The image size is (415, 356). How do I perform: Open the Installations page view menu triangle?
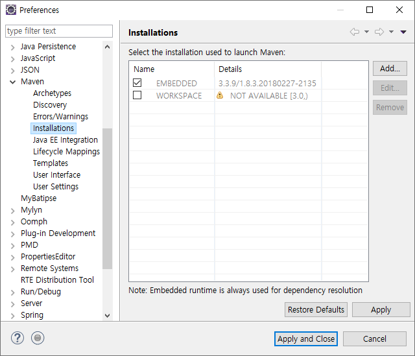click(x=403, y=32)
